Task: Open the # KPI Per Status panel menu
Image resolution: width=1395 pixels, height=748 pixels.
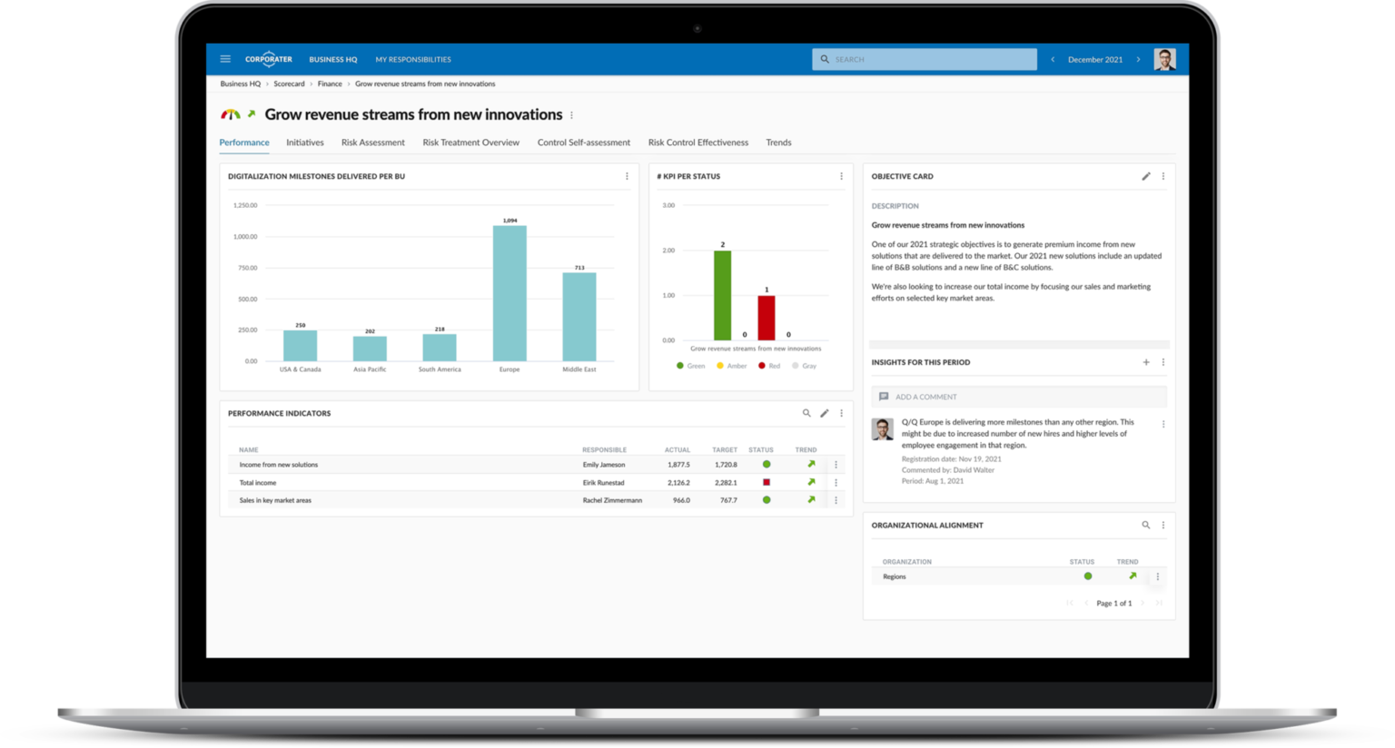Action: pyautogui.click(x=840, y=176)
